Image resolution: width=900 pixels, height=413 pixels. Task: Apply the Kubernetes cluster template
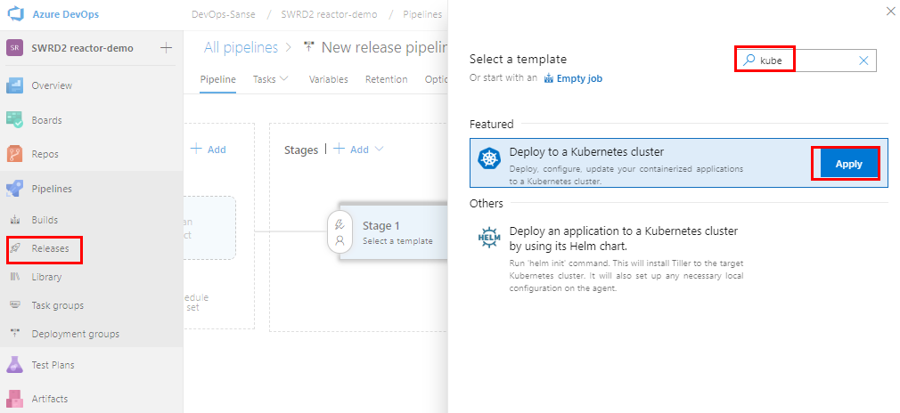click(x=849, y=164)
